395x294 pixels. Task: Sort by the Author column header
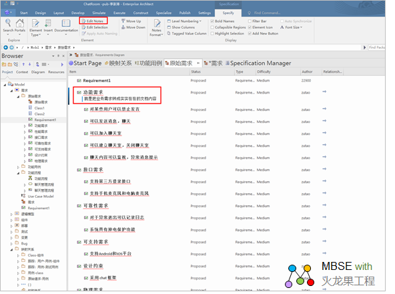[311, 71]
